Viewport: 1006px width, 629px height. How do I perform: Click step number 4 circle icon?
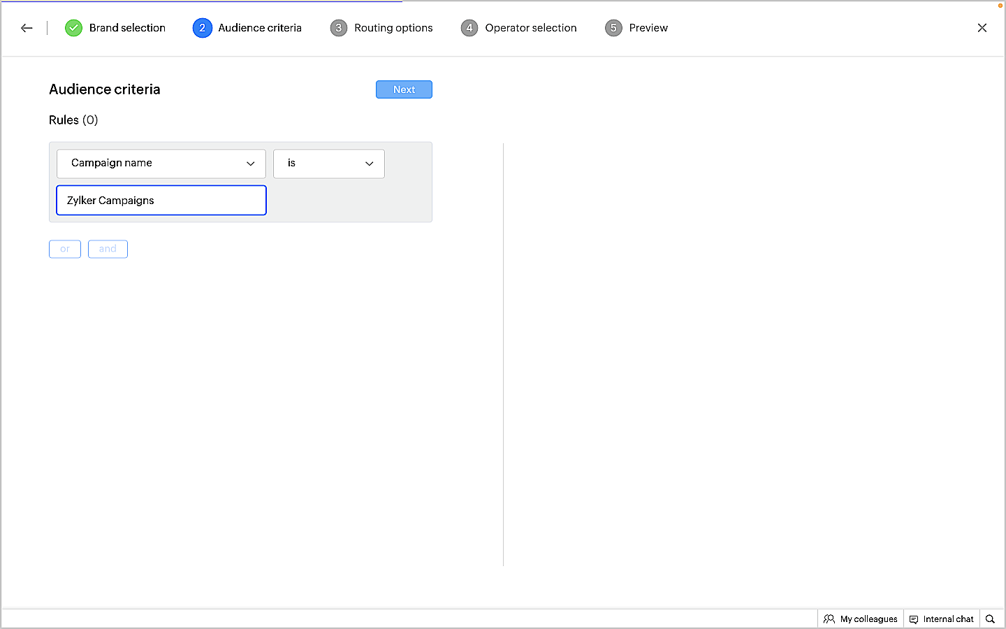tap(469, 28)
